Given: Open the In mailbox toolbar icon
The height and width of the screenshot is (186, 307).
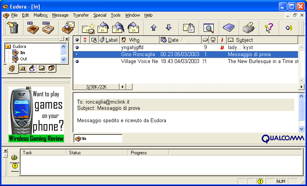Looking at the screenshot, I should [x=33, y=27].
